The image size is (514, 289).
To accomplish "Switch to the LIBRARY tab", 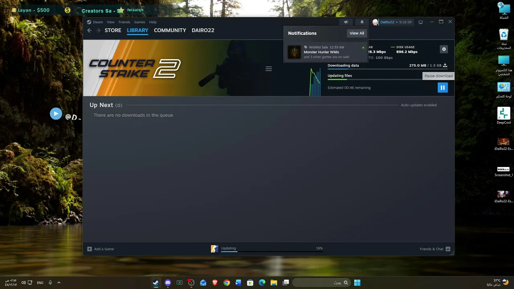I will [x=137, y=31].
